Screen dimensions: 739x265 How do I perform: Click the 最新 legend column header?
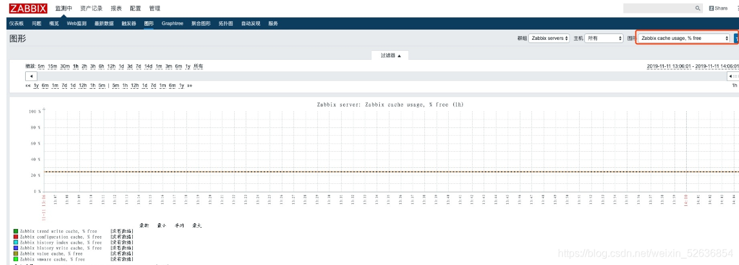[144, 226]
